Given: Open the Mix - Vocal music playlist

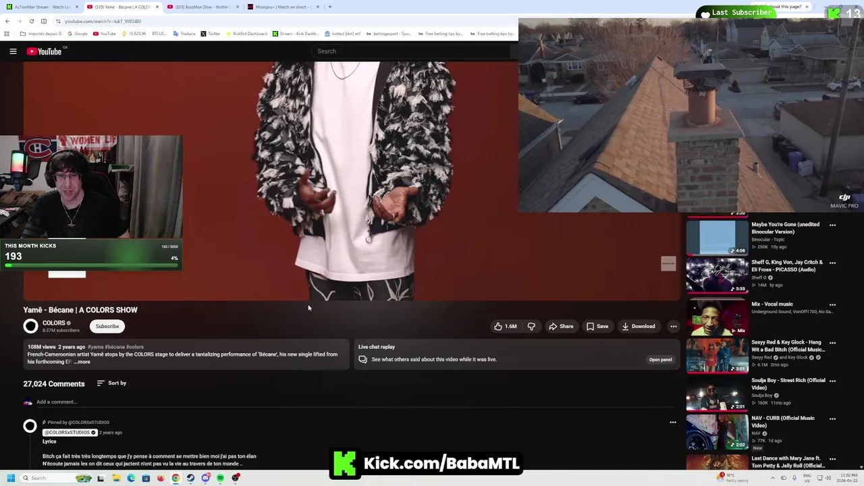Looking at the screenshot, I should coord(717,317).
